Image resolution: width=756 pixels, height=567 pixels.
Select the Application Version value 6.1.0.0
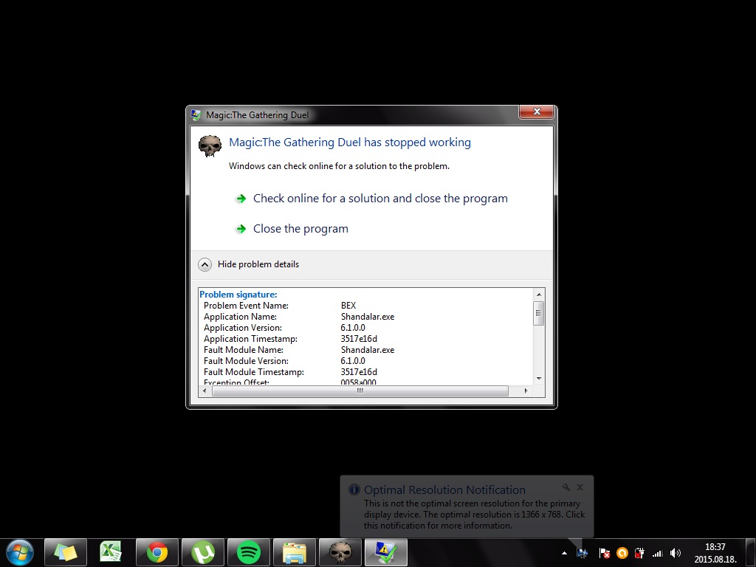pyautogui.click(x=353, y=328)
